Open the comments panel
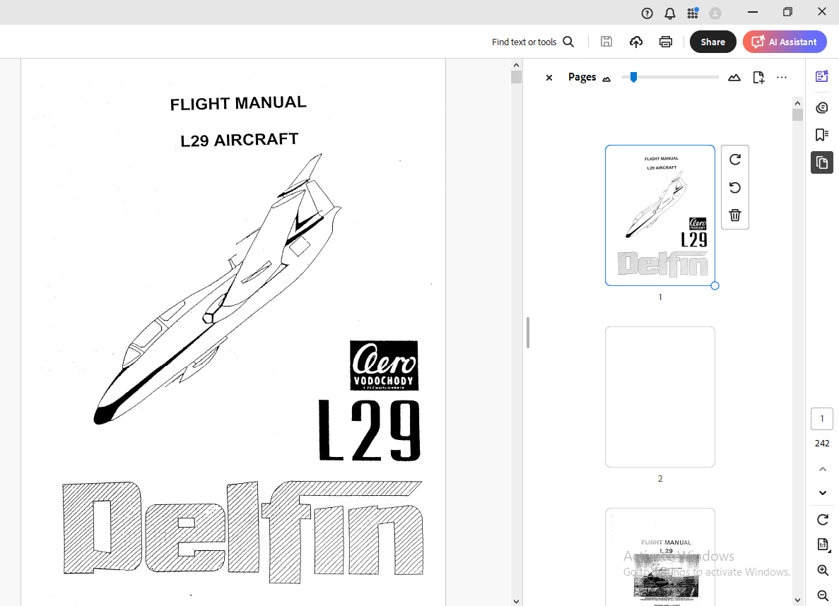The height and width of the screenshot is (606, 839). [822, 107]
